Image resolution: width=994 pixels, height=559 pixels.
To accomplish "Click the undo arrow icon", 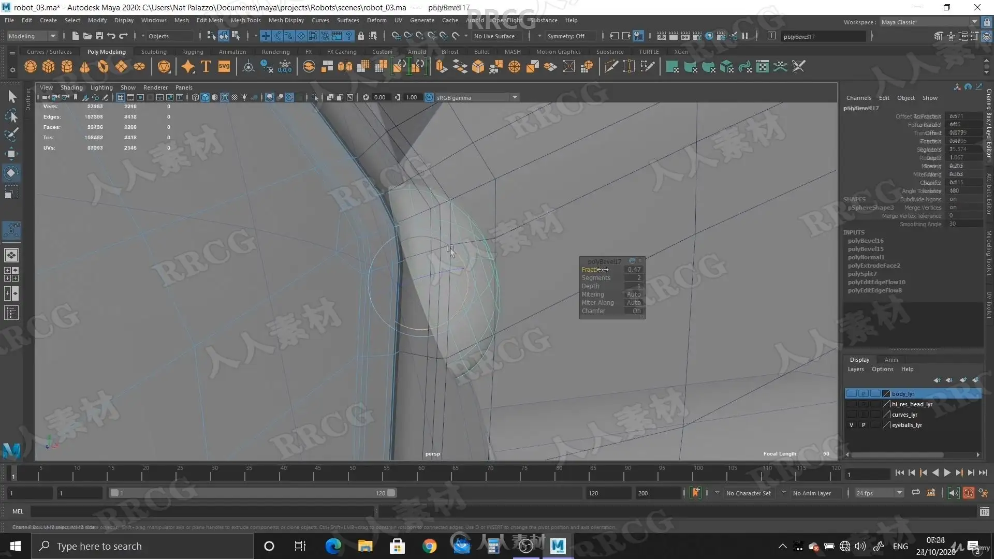I will coord(111,36).
